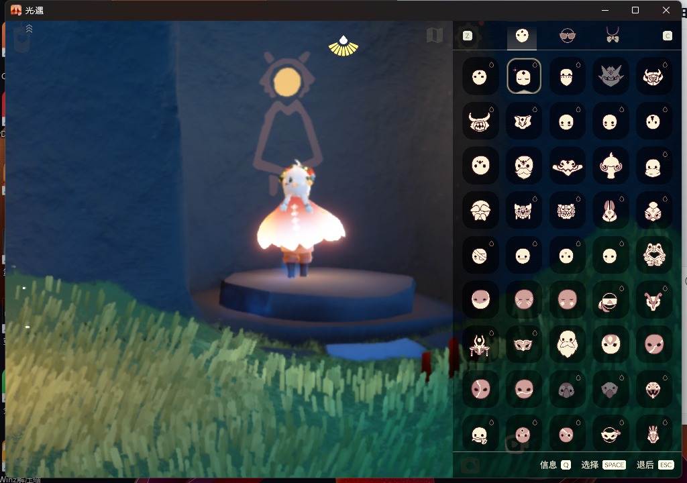This screenshot has height=483, width=687.
Task: Click the 退后 back ESC button
Action: pos(655,465)
